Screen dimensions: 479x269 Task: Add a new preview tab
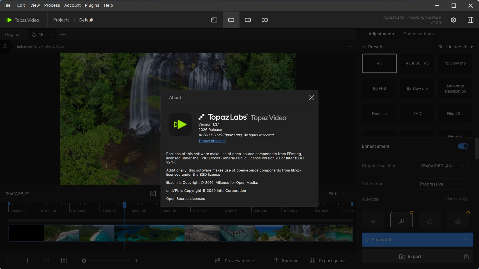point(63,34)
